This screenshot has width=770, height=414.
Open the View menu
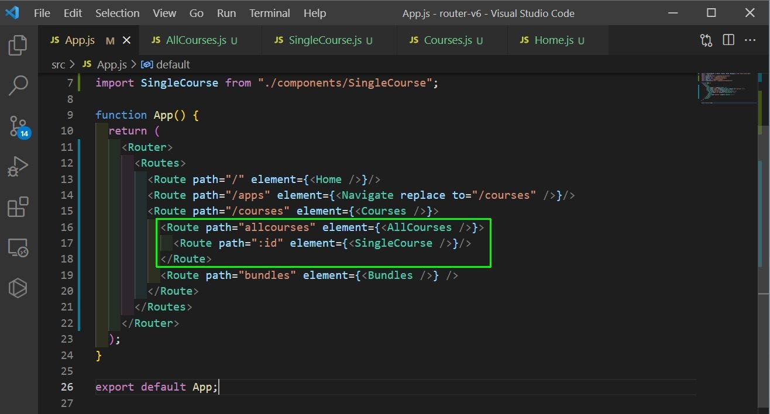(164, 13)
